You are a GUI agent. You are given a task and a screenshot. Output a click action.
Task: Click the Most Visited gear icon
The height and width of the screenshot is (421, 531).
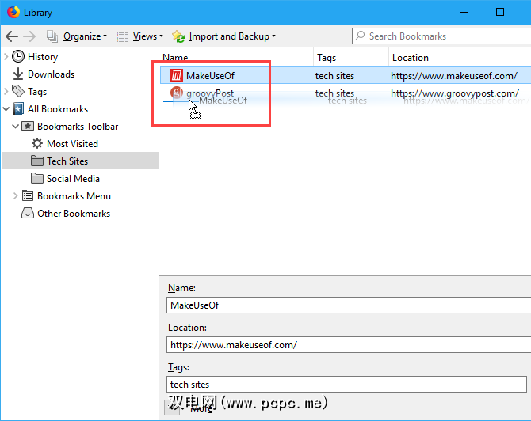37,143
